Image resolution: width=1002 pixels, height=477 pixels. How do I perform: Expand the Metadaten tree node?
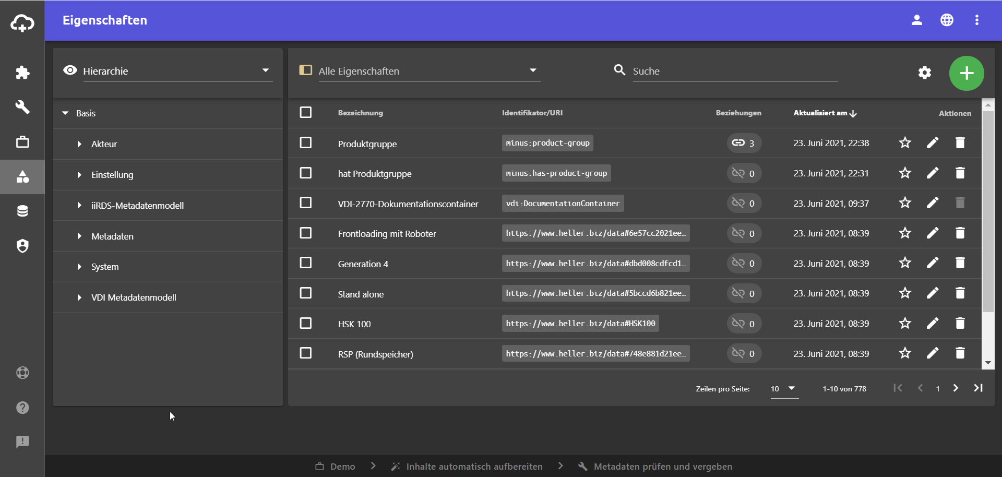coord(79,236)
